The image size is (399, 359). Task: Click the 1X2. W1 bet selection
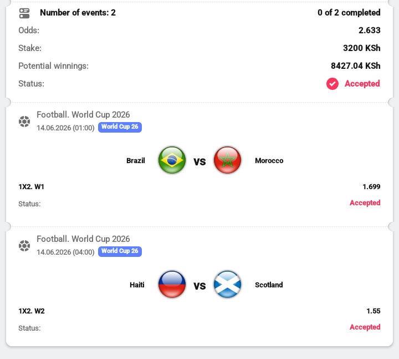pyautogui.click(x=31, y=187)
